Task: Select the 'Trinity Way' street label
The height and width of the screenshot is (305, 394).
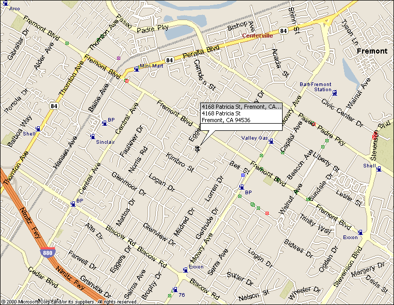Action: pos(316,223)
